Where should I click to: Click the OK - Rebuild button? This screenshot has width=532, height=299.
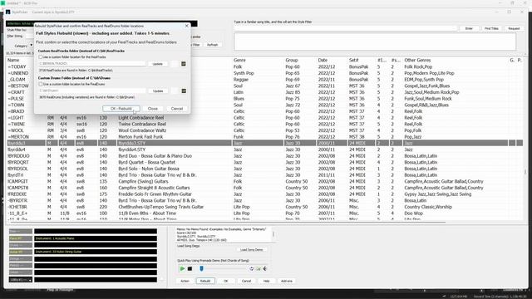[121, 109]
